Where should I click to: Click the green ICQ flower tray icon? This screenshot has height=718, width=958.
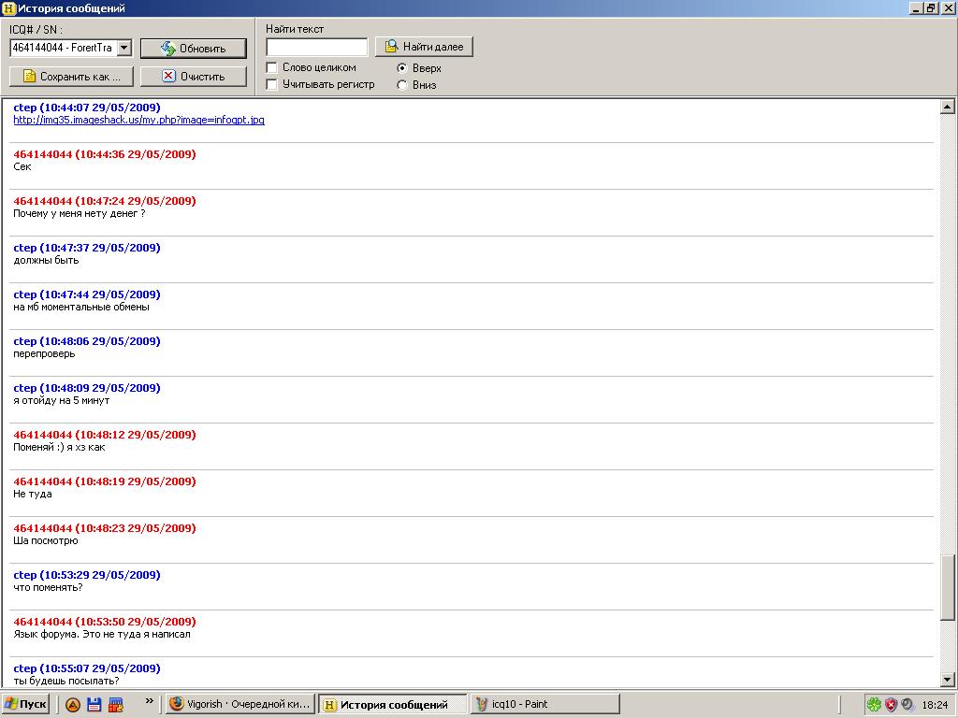874,705
